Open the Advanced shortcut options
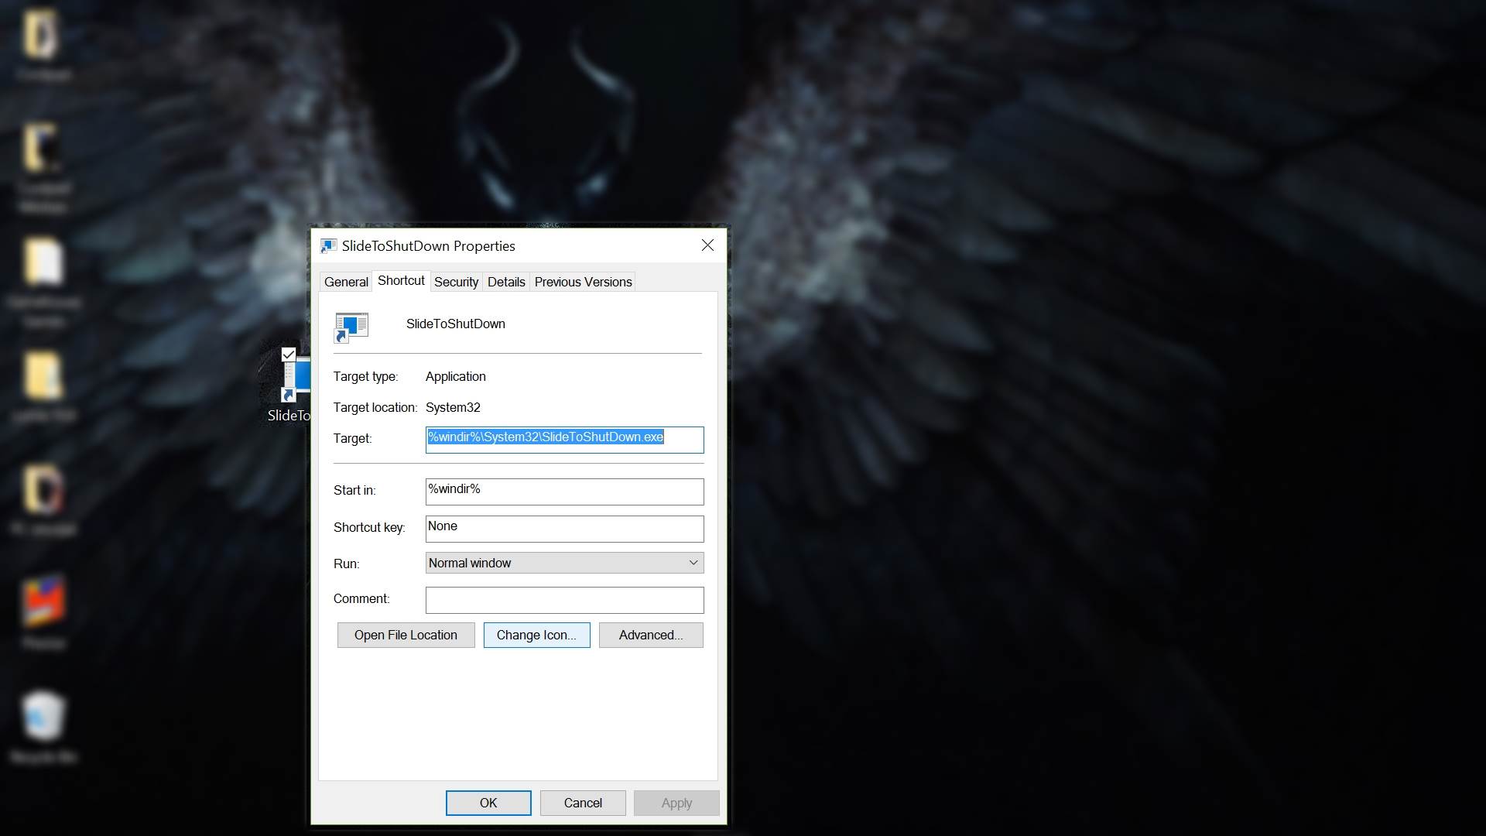1486x836 pixels. [x=651, y=635]
